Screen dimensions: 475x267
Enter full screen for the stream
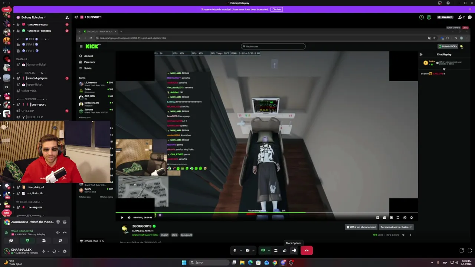469,251
